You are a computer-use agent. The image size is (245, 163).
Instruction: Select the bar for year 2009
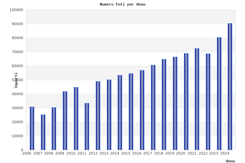click(x=65, y=121)
